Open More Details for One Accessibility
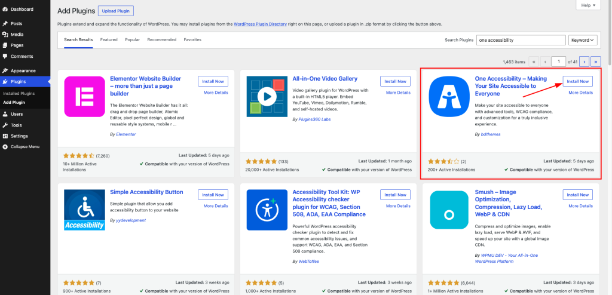The image size is (612, 295). click(x=580, y=93)
